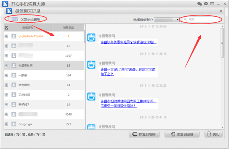
Task: Click the 开心手机恢复大师 K logo
Action: [5, 4]
